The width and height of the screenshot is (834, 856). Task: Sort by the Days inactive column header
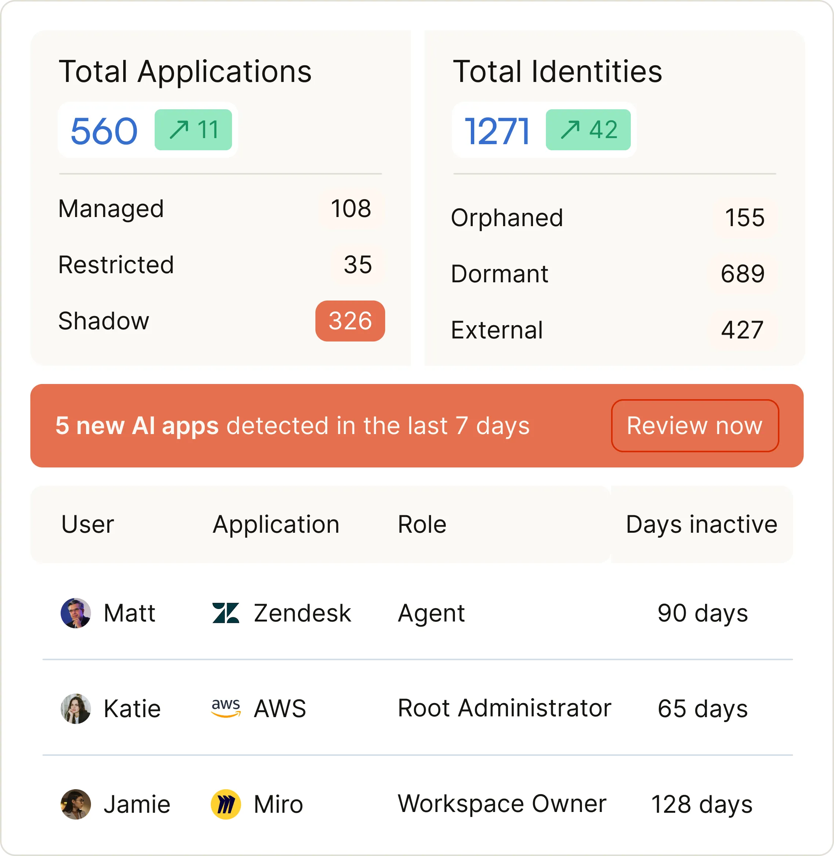[x=701, y=524]
